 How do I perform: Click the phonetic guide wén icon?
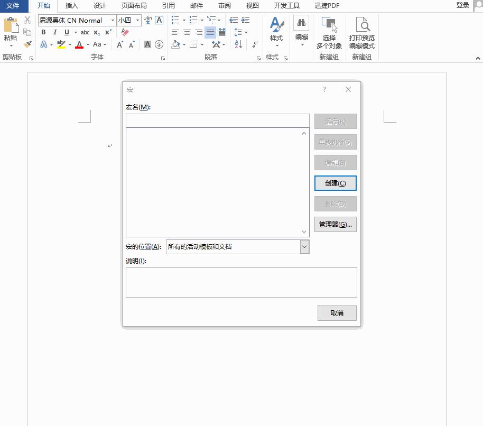[147, 20]
